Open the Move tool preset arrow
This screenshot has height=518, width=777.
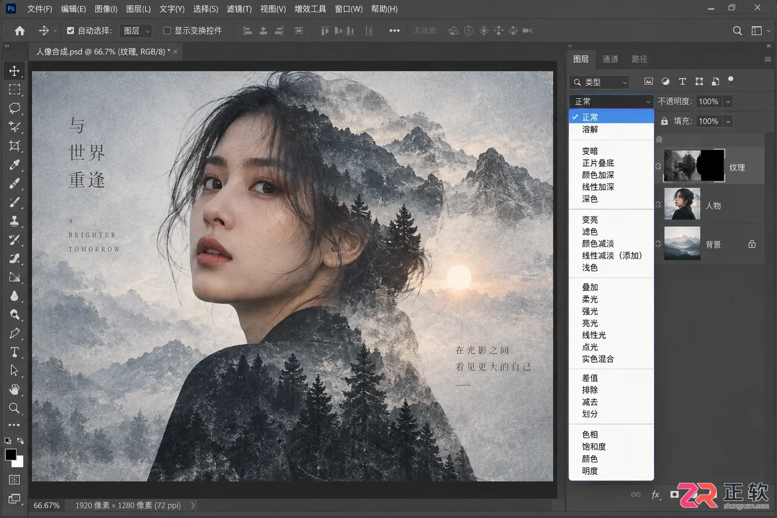[55, 31]
